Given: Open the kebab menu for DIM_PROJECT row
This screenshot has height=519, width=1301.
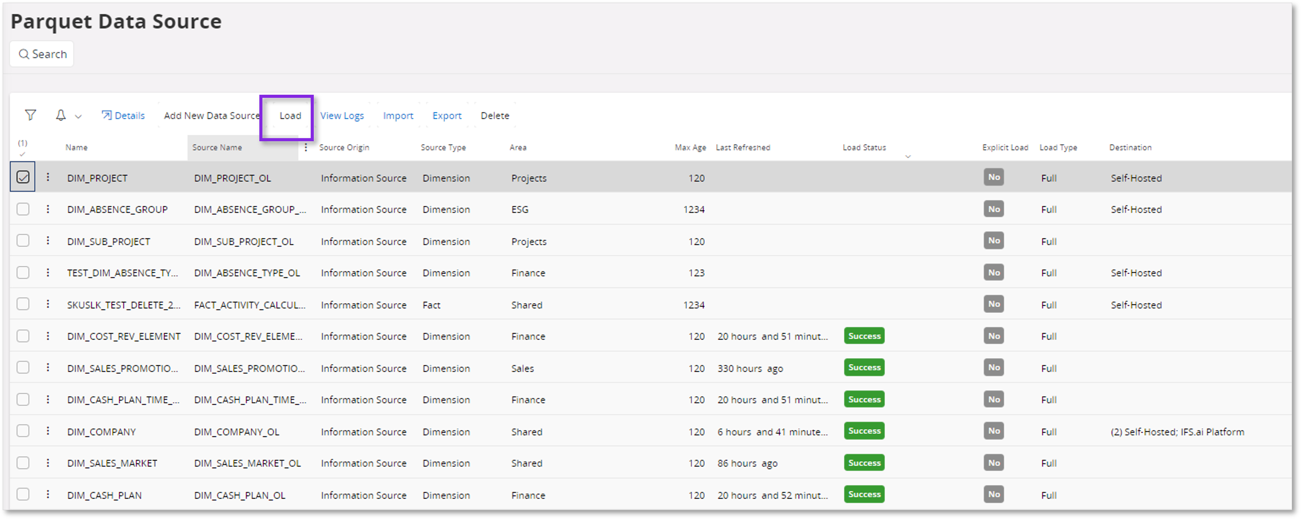Looking at the screenshot, I should pyautogui.click(x=48, y=178).
